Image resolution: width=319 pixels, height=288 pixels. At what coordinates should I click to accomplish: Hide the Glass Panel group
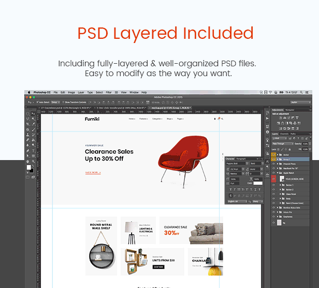pyautogui.click(x=273, y=194)
